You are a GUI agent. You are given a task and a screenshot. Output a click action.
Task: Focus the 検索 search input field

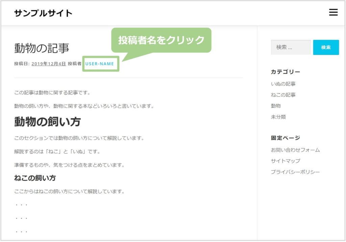point(291,47)
